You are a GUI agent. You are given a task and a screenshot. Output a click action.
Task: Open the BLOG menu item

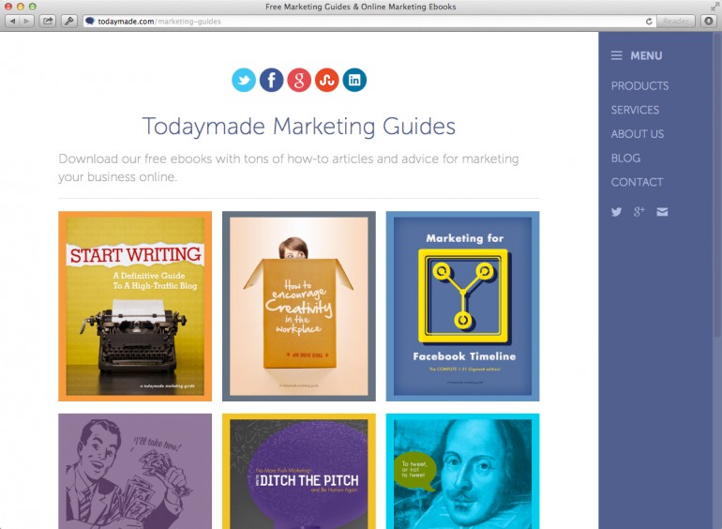[625, 158]
